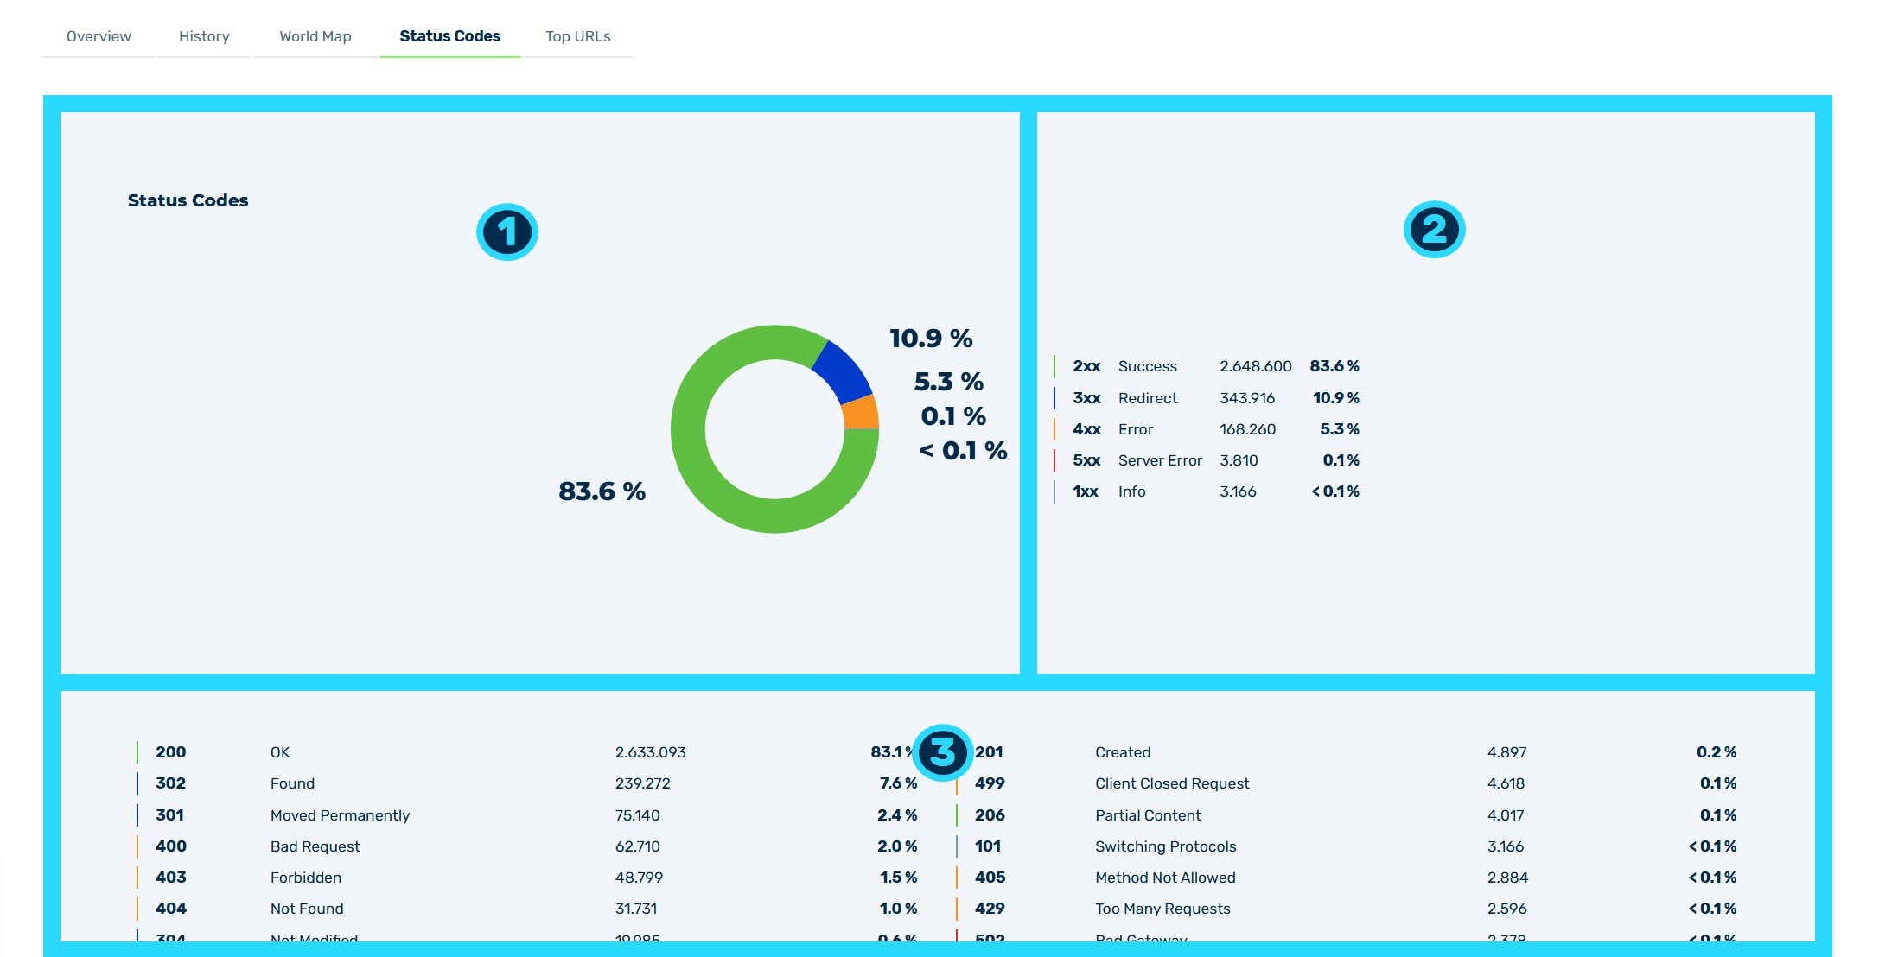Click the numbered marker 1 badge

507,231
